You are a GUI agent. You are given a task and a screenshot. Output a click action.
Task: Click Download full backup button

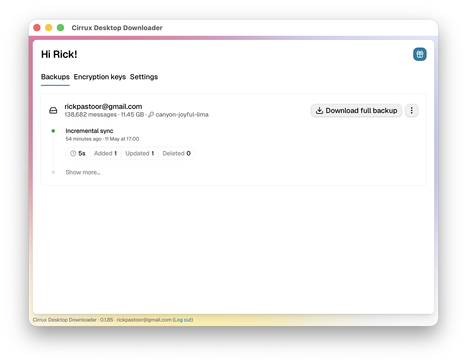356,110
